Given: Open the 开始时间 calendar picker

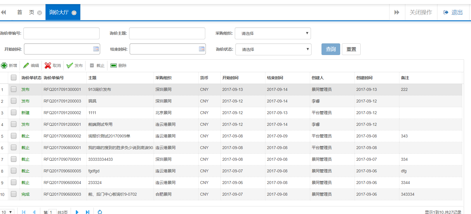Looking at the screenshot, I should point(96,49).
